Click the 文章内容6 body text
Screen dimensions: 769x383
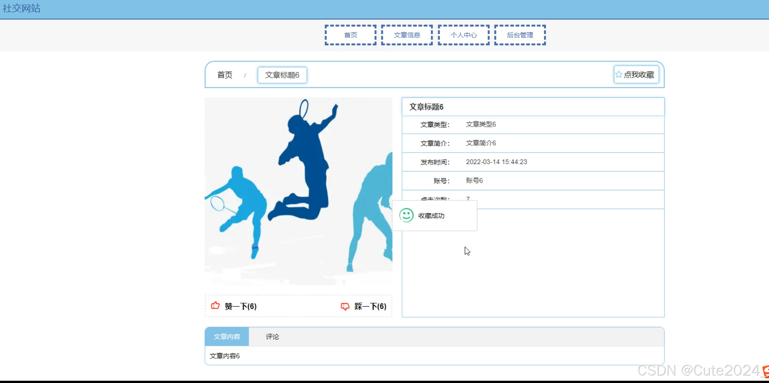point(225,356)
